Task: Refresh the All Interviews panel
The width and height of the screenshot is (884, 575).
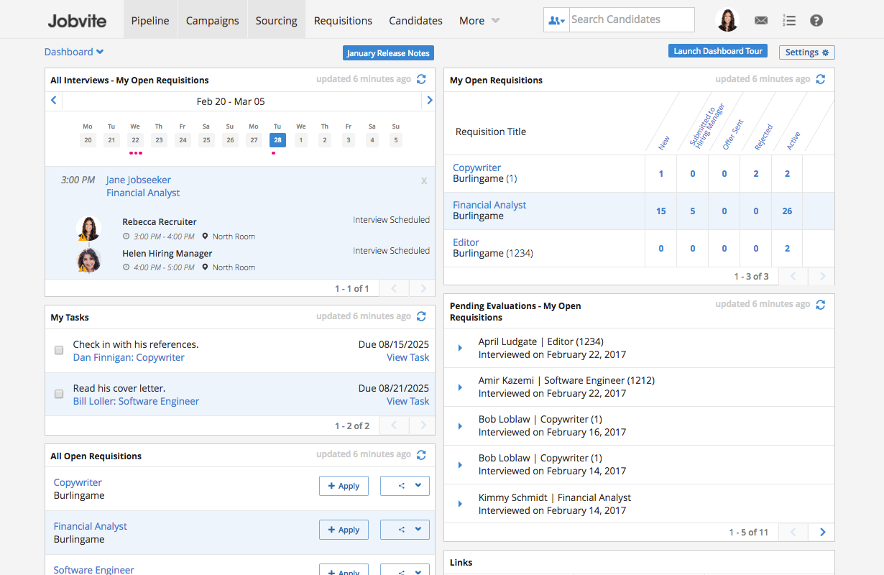Action: 421,79
